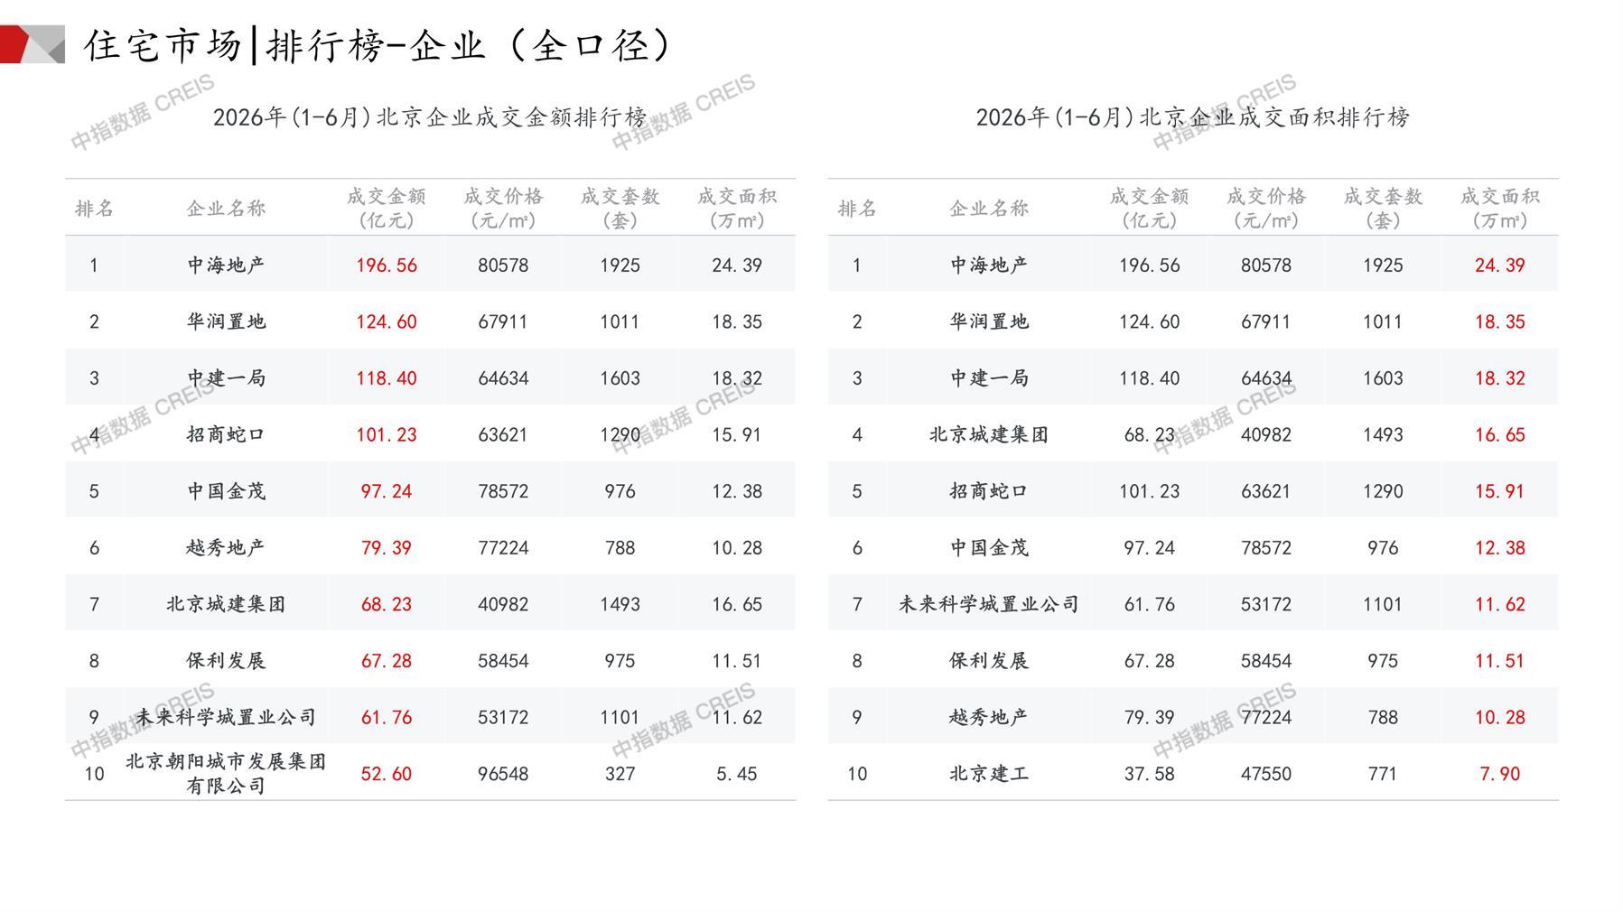The width and height of the screenshot is (1623, 912).
Task: Click the red amount value 79.39 in left table
Action: (387, 548)
